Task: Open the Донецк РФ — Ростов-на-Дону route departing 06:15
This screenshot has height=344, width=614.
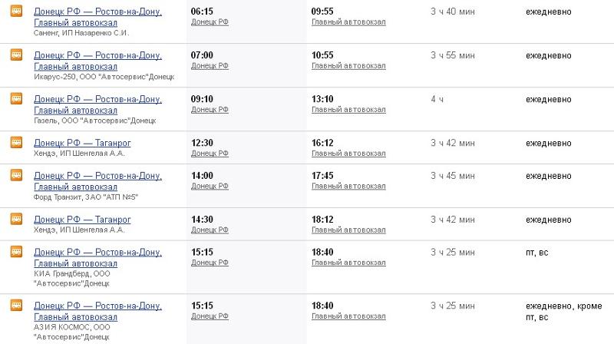Action: tap(98, 17)
